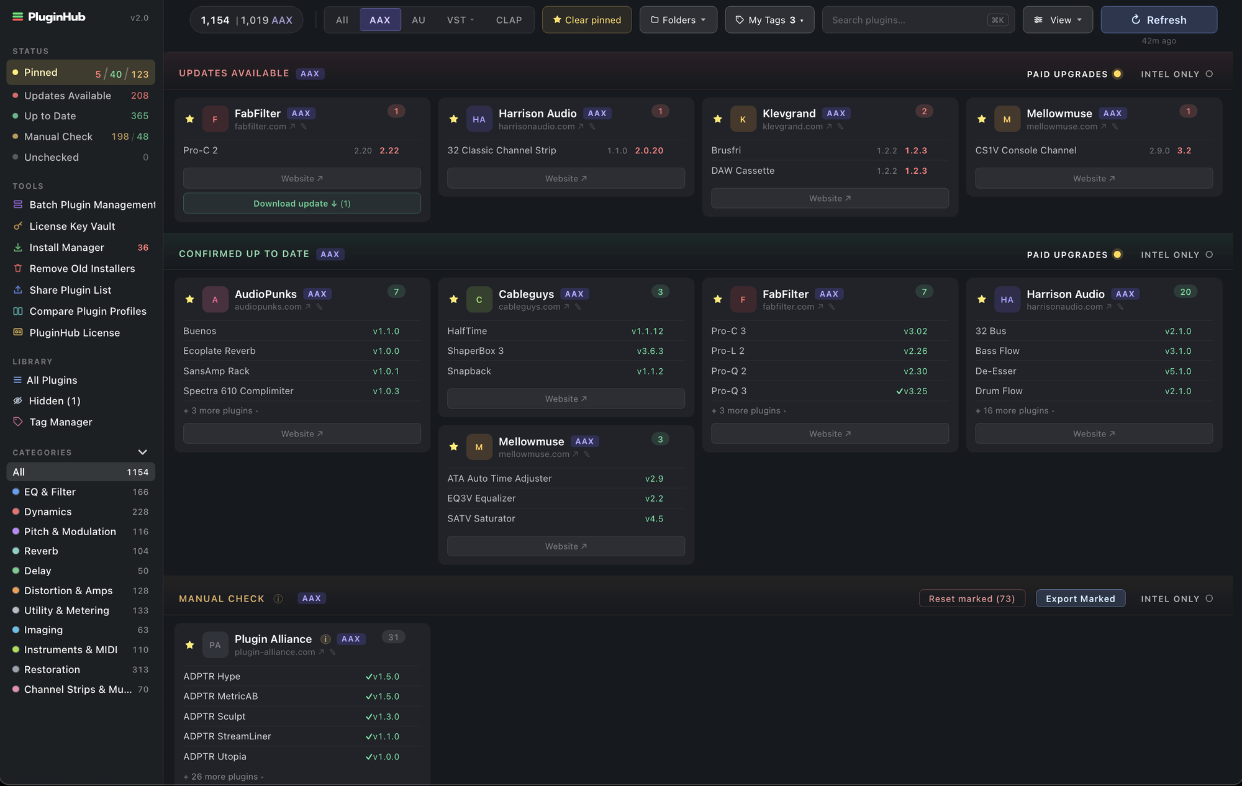Open the License Key Vault
This screenshot has width=1242, height=786.
[x=72, y=226]
